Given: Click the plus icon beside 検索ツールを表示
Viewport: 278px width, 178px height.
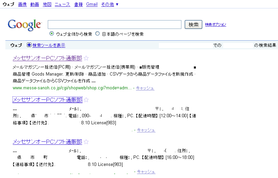Looking at the screenshot, I should coord(29,45).
